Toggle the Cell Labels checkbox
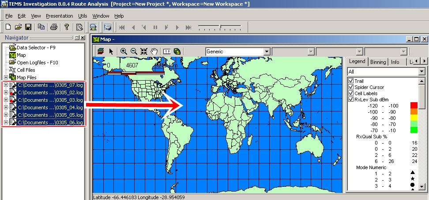 click(351, 93)
